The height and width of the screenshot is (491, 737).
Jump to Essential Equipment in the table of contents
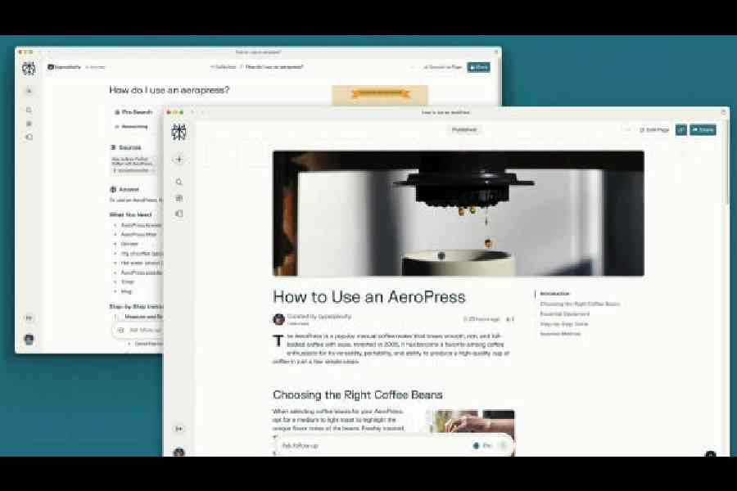[x=564, y=314]
